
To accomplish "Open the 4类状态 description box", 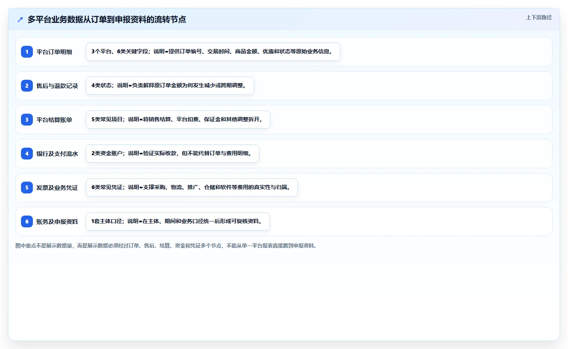I will pos(170,86).
